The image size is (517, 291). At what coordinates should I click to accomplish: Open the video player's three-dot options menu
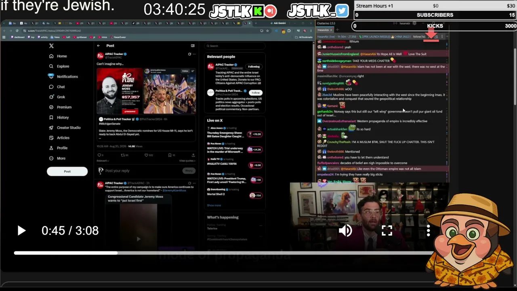[x=429, y=231]
